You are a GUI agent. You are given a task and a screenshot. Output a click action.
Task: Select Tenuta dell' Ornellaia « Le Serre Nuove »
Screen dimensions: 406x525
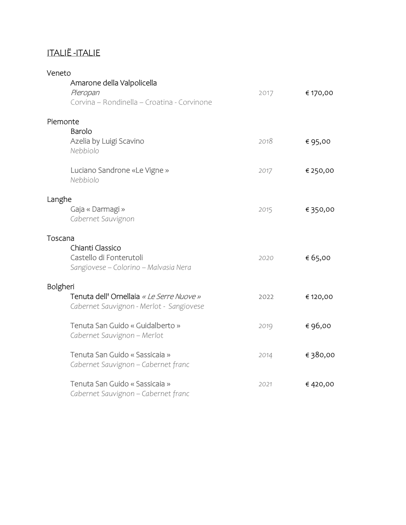(135, 297)
